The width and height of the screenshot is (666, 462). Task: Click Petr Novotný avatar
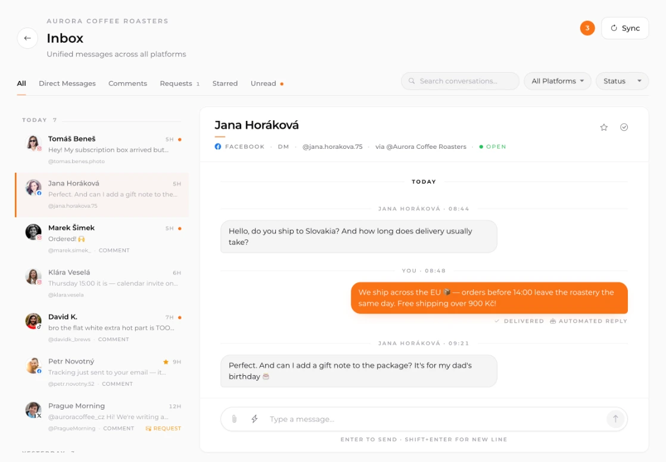tap(33, 366)
